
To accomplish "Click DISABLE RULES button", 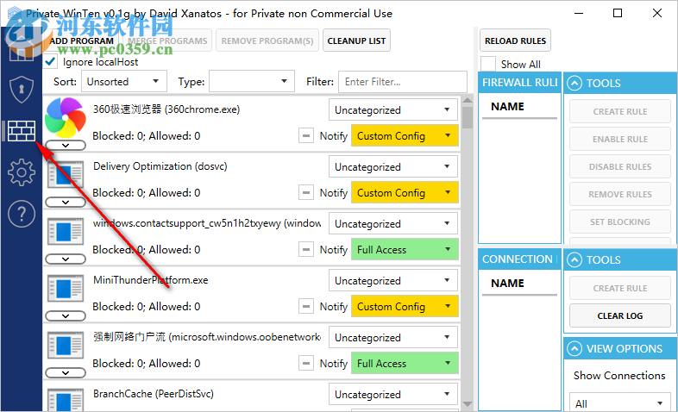I will (x=619, y=166).
